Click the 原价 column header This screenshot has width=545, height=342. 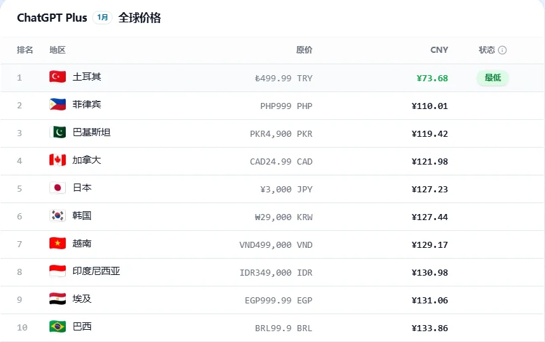304,50
